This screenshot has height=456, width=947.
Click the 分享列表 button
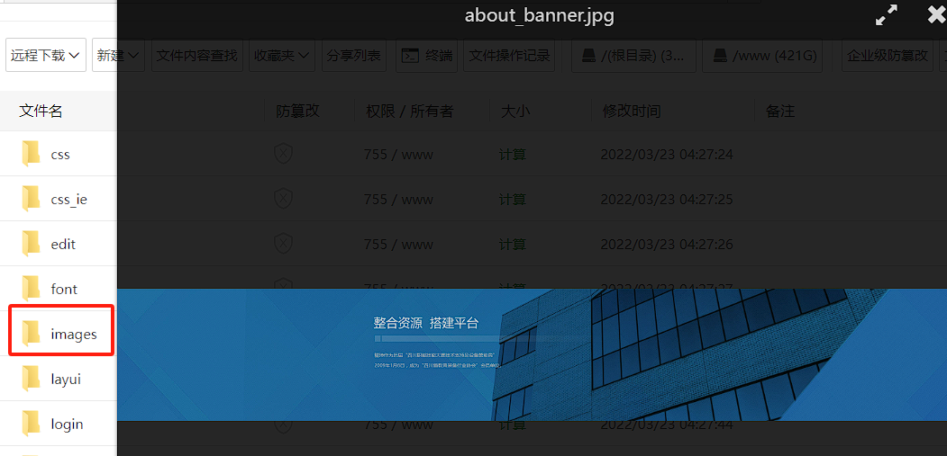click(x=354, y=56)
